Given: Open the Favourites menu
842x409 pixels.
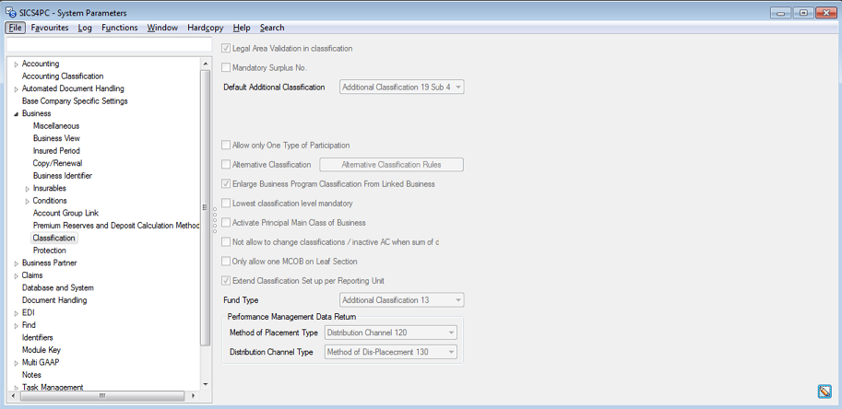Looking at the screenshot, I should (x=49, y=28).
